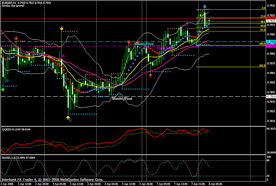Image resolution: width=276 pixels, height=186 pixels.
Task: Select the WeeklyPivot label
Action: tap(144, 44)
